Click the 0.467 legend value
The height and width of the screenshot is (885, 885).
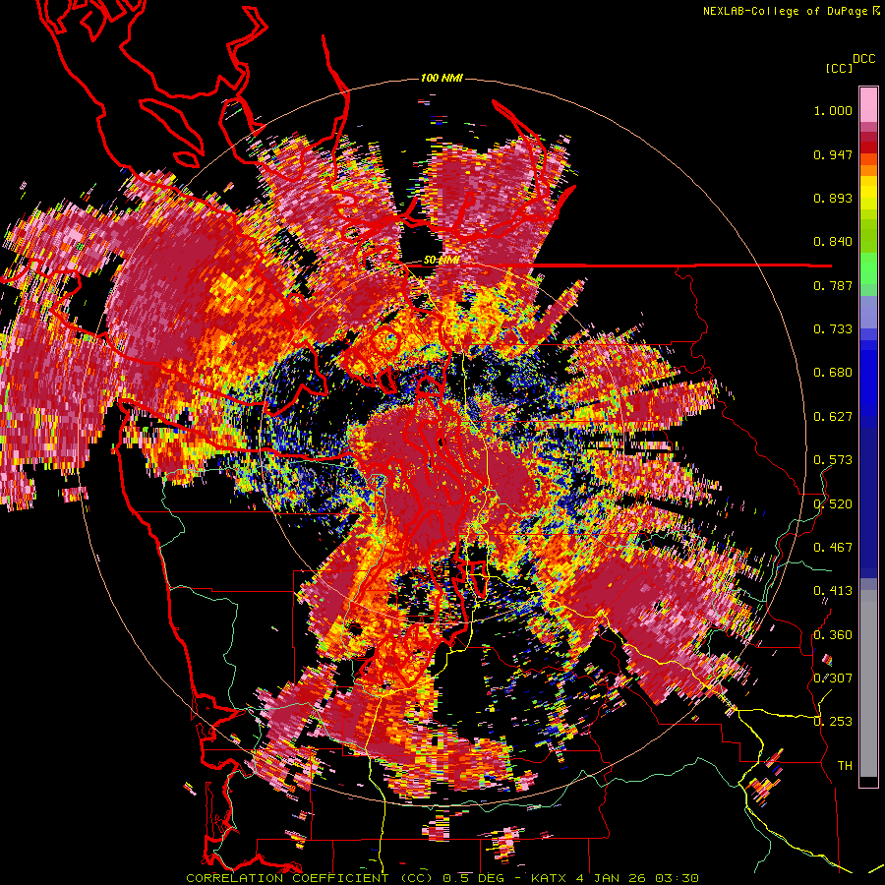(833, 548)
